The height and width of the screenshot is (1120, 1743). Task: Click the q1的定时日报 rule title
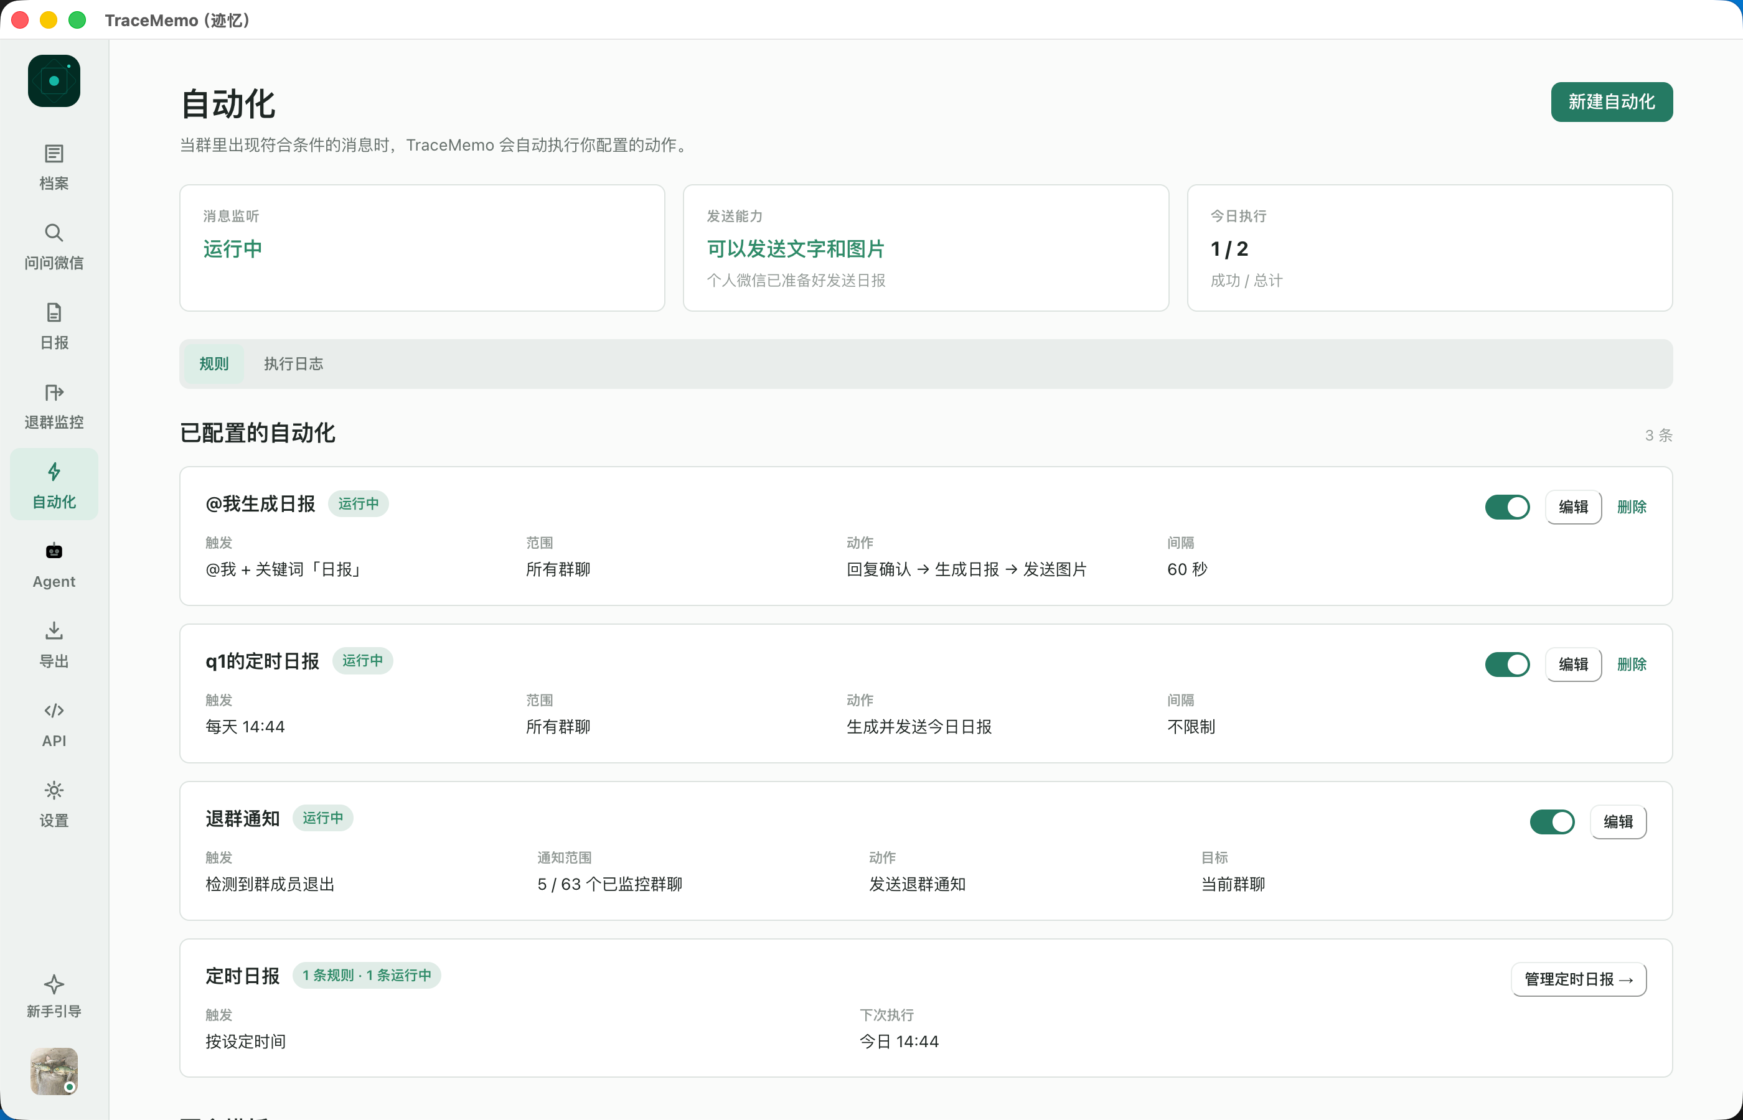[x=263, y=661]
